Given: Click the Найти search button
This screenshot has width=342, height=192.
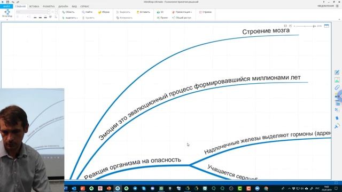Looking at the screenshot, I should (87, 12).
